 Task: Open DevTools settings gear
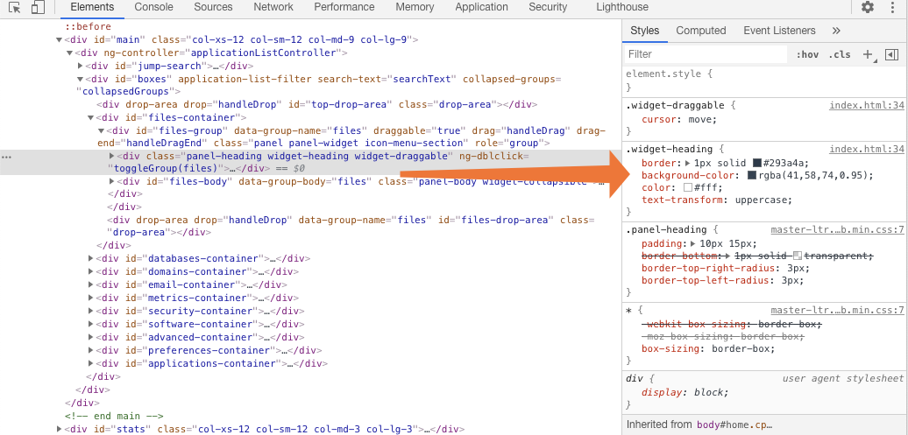tap(867, 7)
